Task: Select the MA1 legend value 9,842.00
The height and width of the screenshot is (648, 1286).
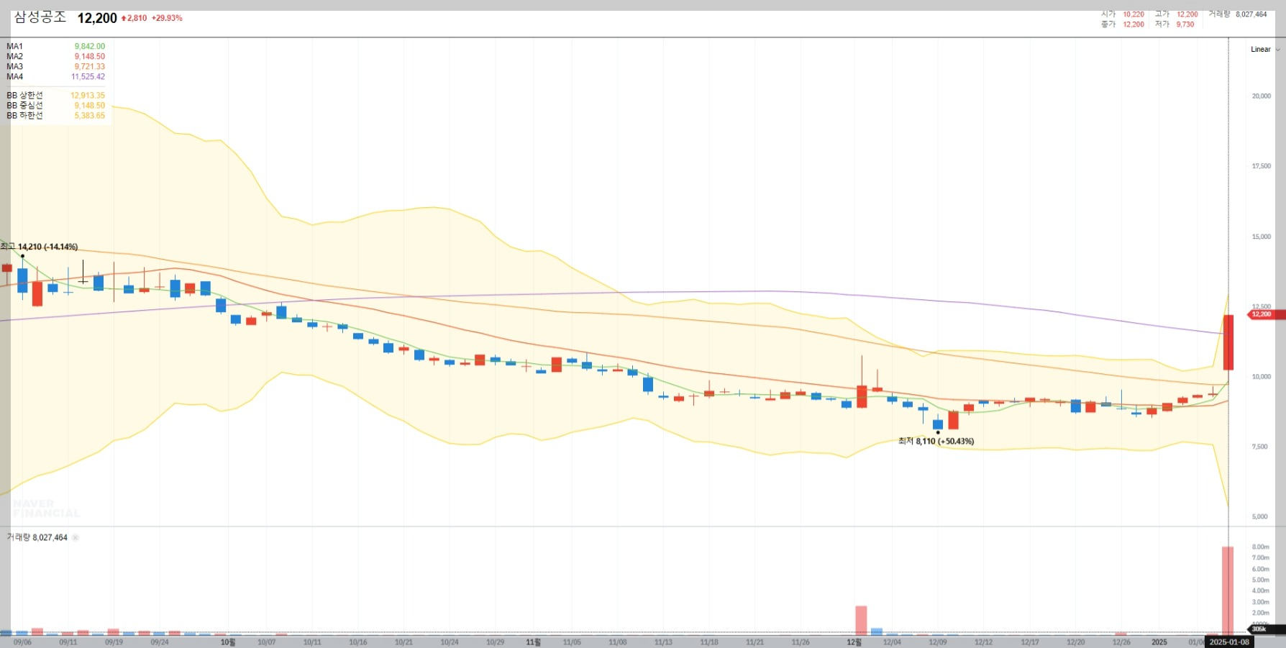Action: (x=90, y=47)
